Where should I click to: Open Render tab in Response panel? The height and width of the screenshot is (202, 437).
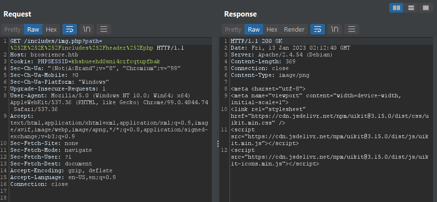click(294, 29)
